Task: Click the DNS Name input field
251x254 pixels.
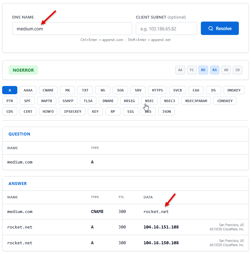Action: click(72, 29)
